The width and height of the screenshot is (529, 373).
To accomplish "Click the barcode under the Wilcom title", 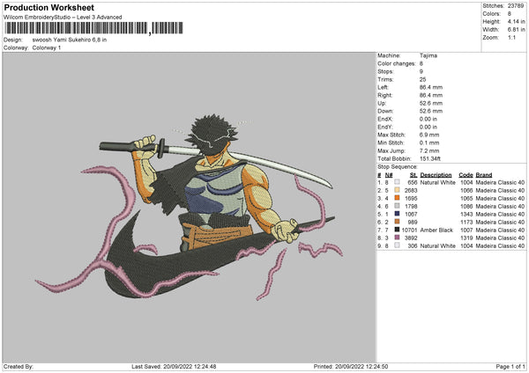I will pos(93,28).
